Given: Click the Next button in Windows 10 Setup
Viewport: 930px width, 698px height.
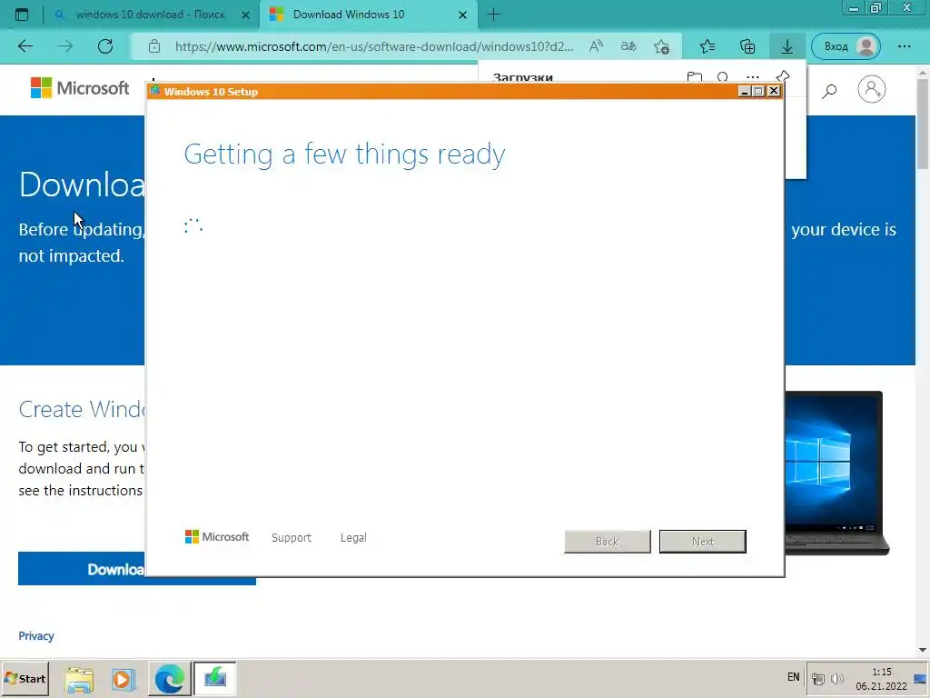Looking at the screenshot, I should point(702,542).
